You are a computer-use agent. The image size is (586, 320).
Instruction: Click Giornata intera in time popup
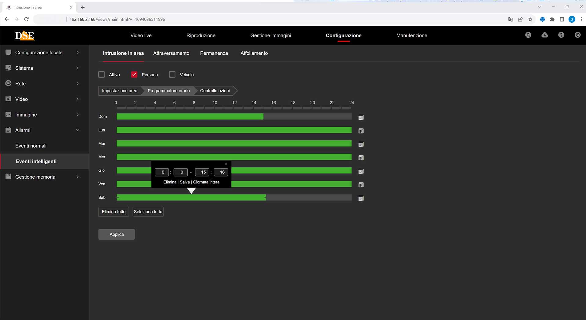tap(206, 182)
